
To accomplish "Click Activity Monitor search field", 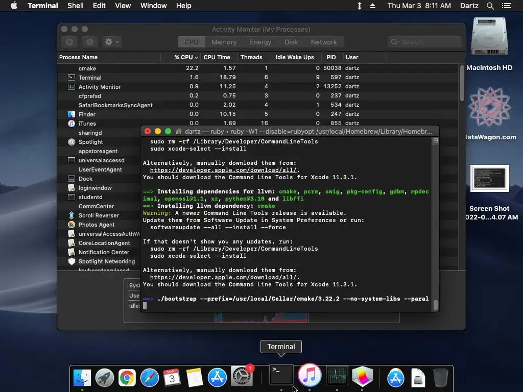I will pos(424,42).
